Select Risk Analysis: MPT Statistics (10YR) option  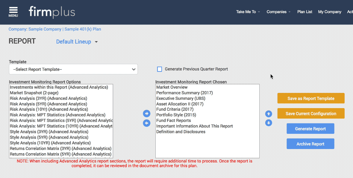tap(61, 126)
